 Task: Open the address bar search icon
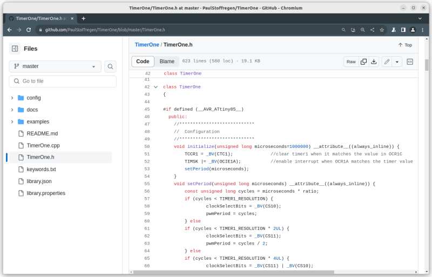(343, 30)
